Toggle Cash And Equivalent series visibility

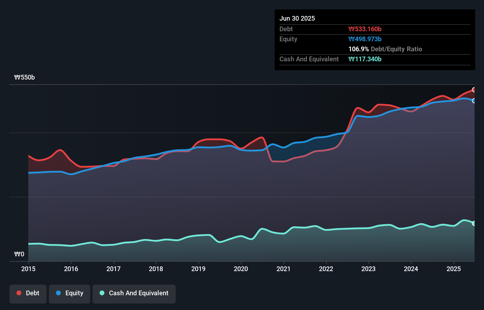pos(134,293)
